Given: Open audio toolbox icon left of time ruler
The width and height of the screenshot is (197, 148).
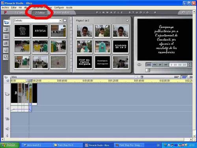Looking at the screenshot, I should pos(7,81).
